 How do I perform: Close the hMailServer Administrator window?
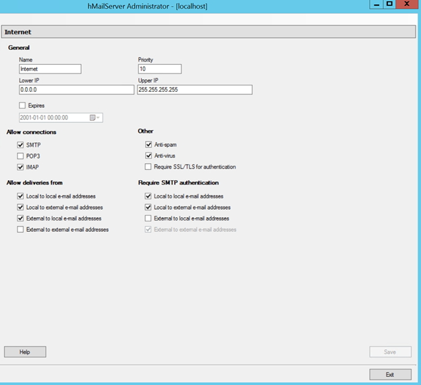[x=407, y=4]
